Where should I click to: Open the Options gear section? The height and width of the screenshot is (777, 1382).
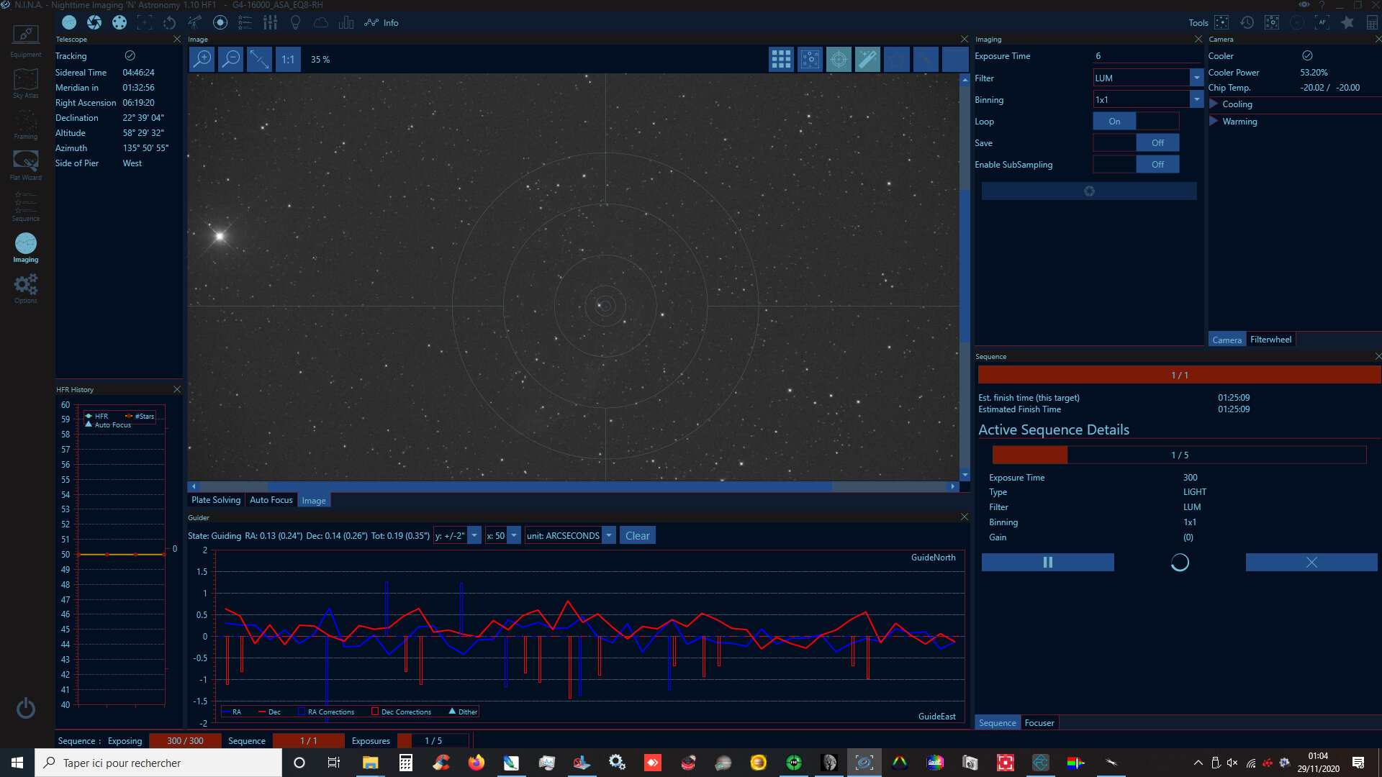coord(26,288)
